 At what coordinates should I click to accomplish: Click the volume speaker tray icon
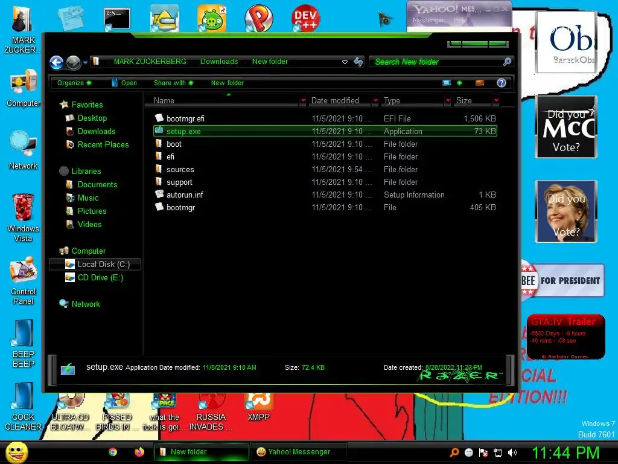[512, 453]
